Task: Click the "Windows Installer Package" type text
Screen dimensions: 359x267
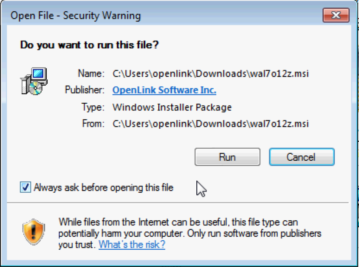Action: point(172,107)
